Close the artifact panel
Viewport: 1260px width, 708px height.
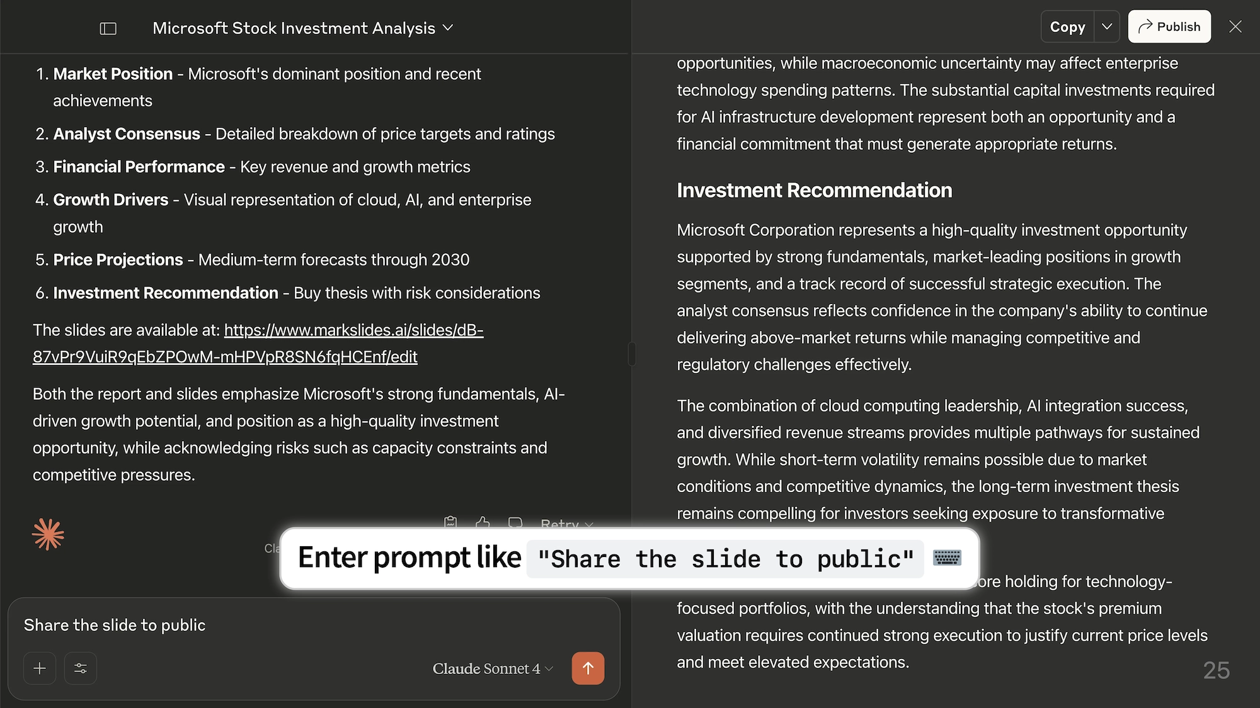pos(1235,26)
